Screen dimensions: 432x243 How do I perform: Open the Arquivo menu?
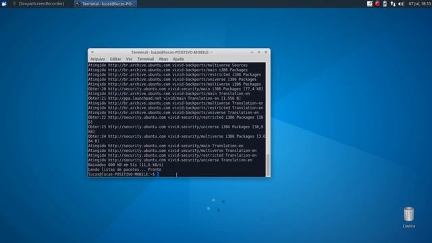[97, 59]
